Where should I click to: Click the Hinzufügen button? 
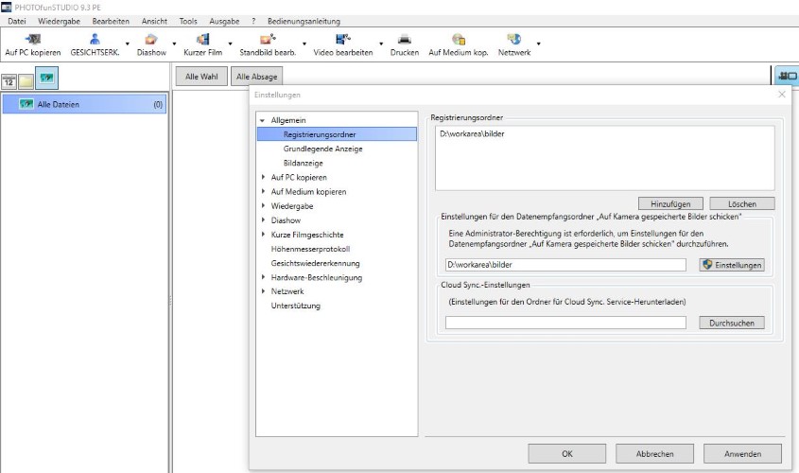pyautogui.click(x=670, y=204)
